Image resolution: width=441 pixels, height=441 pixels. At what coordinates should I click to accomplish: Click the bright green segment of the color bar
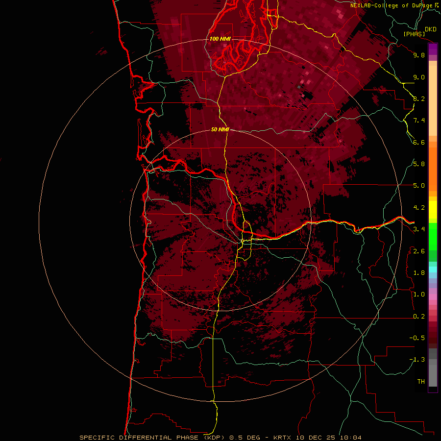pos(433,237)
